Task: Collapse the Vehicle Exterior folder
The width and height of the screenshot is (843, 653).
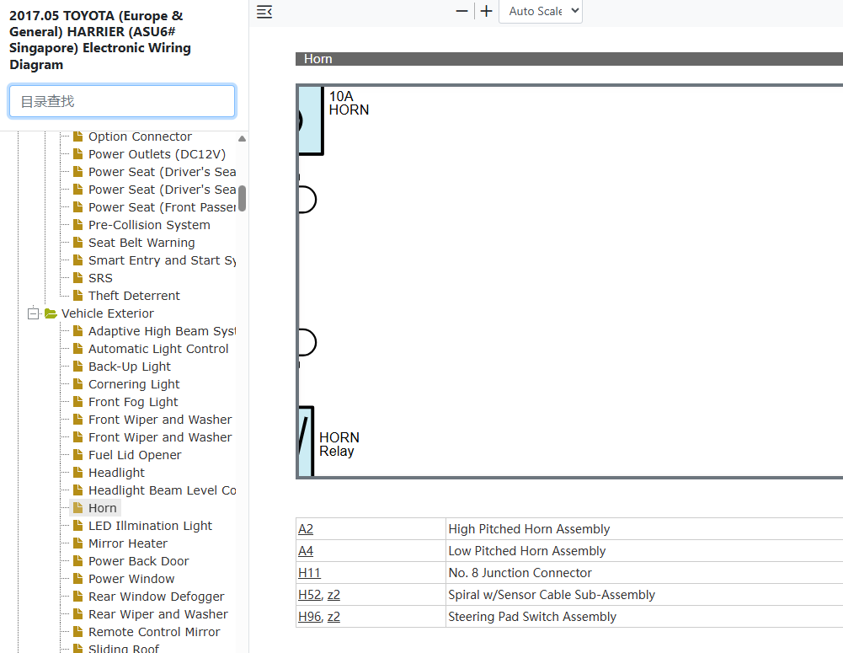Action: click(x=34, y=313)
